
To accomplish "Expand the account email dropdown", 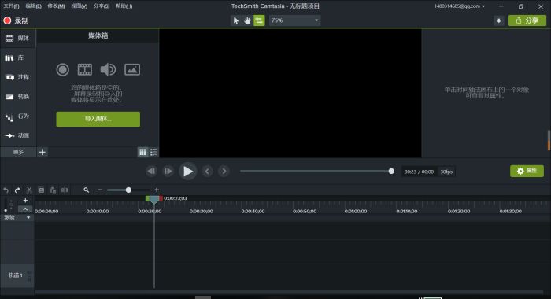I will click(459, 6).
